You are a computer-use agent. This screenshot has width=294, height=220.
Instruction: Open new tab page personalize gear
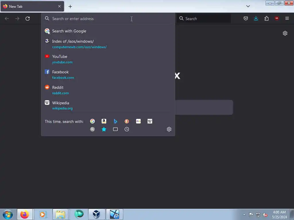(x=285, y=33)
